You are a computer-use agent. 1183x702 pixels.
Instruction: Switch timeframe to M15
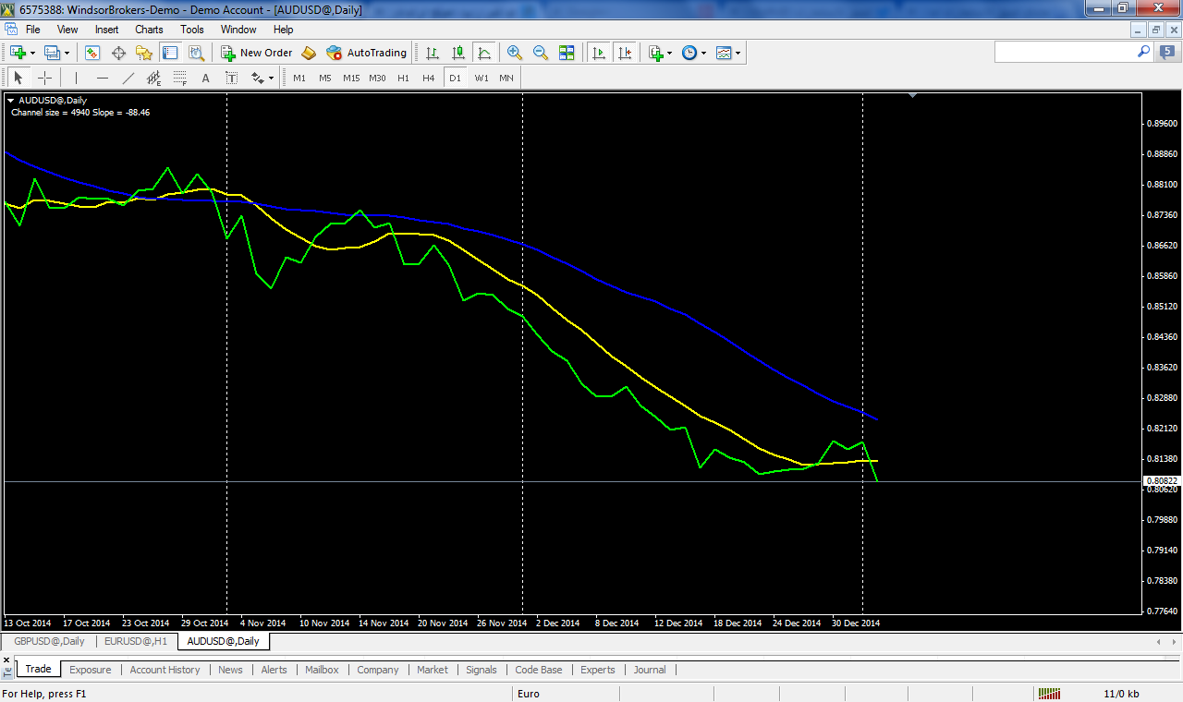tap(351, 78)
